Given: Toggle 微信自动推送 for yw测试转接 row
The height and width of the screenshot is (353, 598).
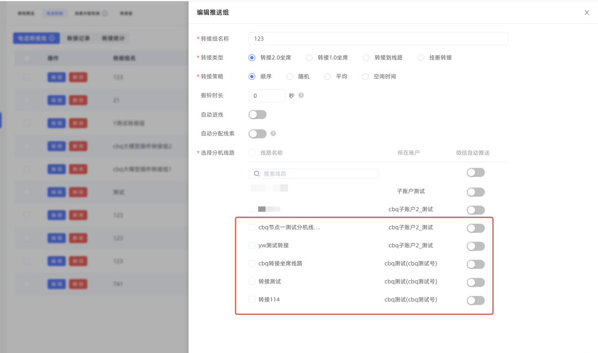Looking at the screenshot, I should point(476,246).
